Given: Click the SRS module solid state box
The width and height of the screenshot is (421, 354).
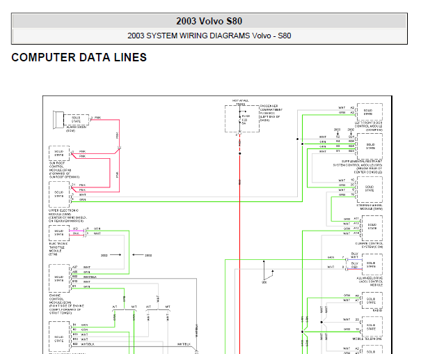Looking at the screenshot, I should pyautogui.click(x=370, y=146).
